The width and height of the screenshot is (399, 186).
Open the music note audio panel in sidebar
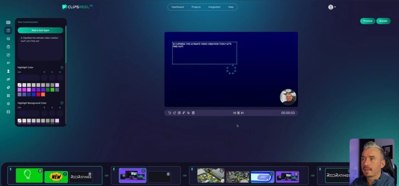8,55
